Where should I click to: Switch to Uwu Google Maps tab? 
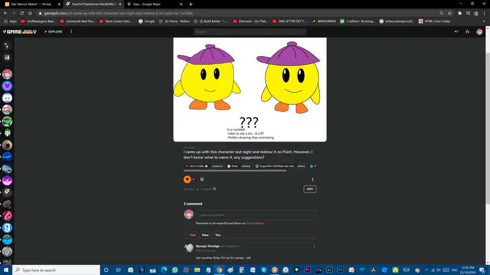[155, 4]
